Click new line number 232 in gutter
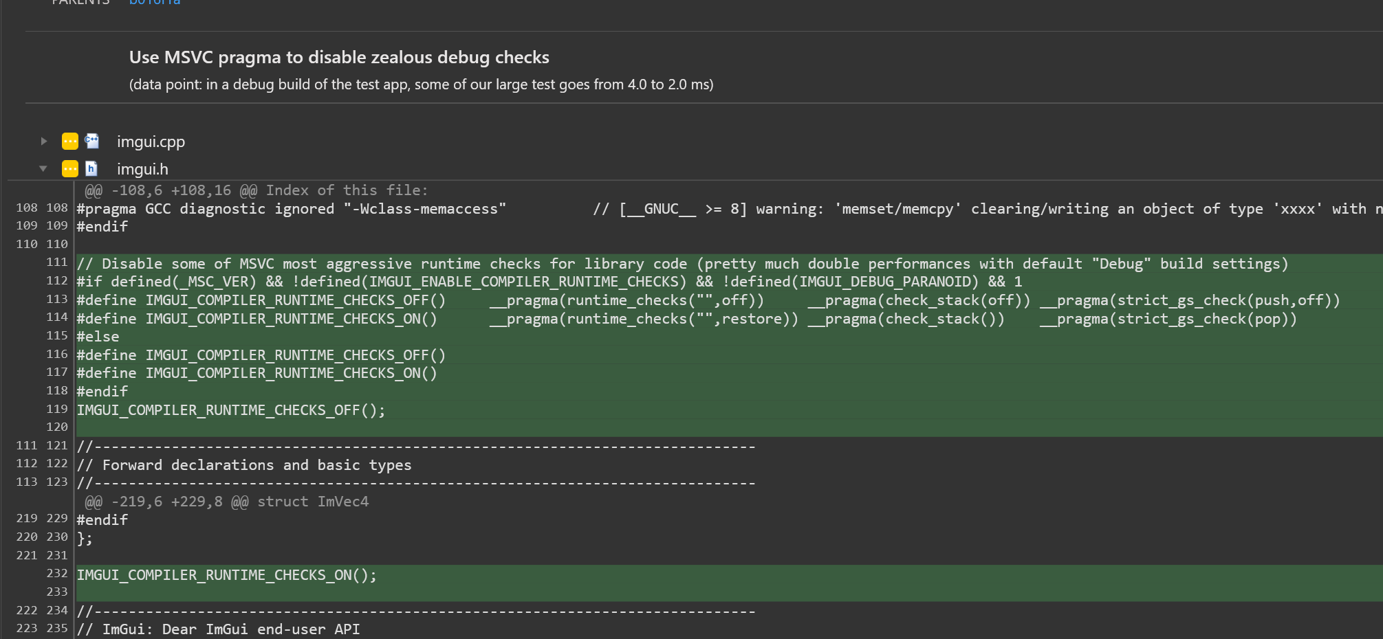 (x=57, y=573)
